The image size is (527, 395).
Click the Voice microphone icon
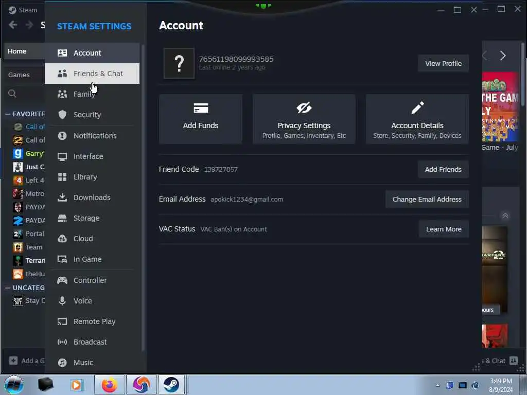click(62, 300)
